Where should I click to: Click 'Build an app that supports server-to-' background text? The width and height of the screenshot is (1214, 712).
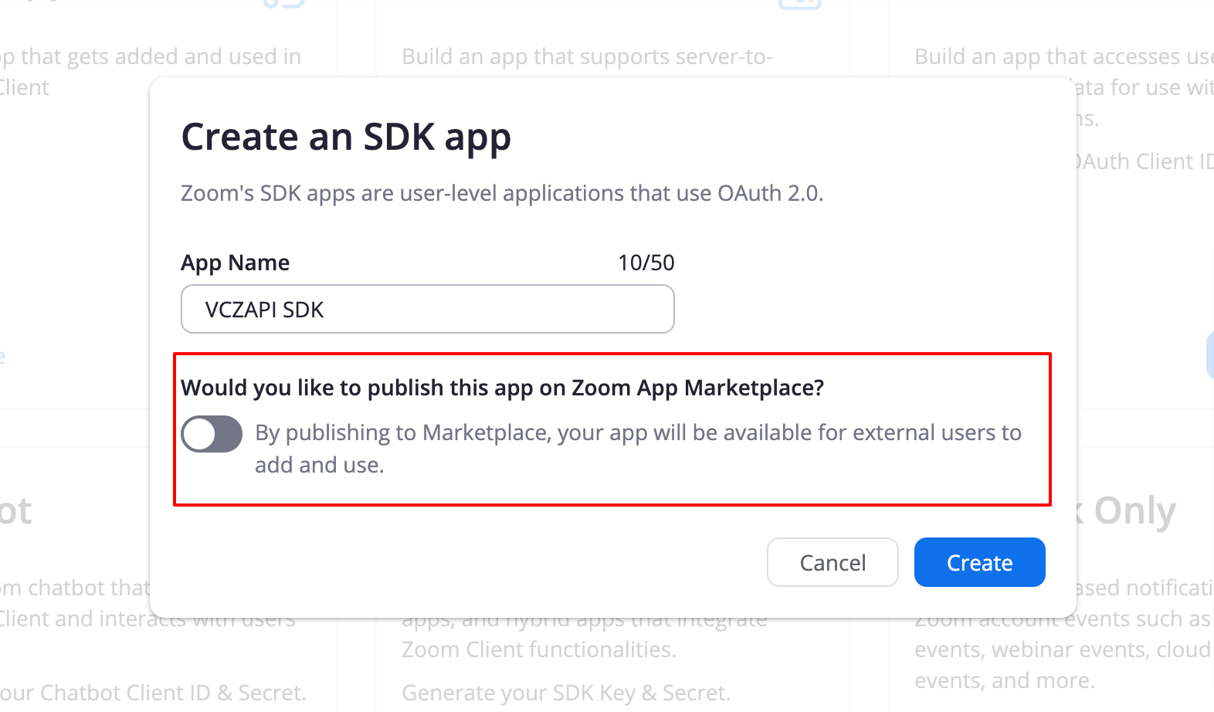coord(587,56)
